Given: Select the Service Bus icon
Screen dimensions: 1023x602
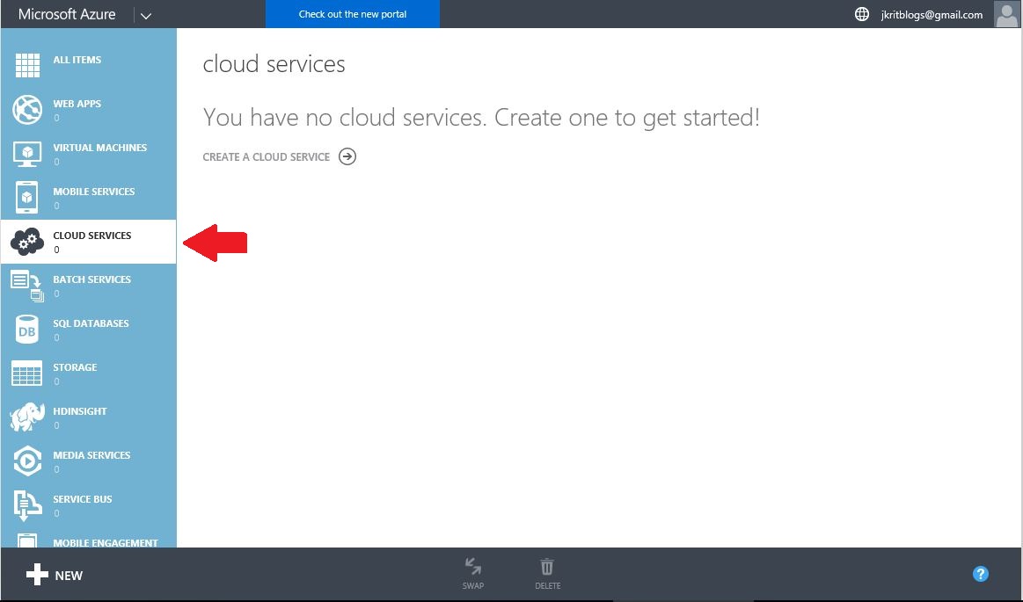Looking at the screenshot, I should point(27,505).
